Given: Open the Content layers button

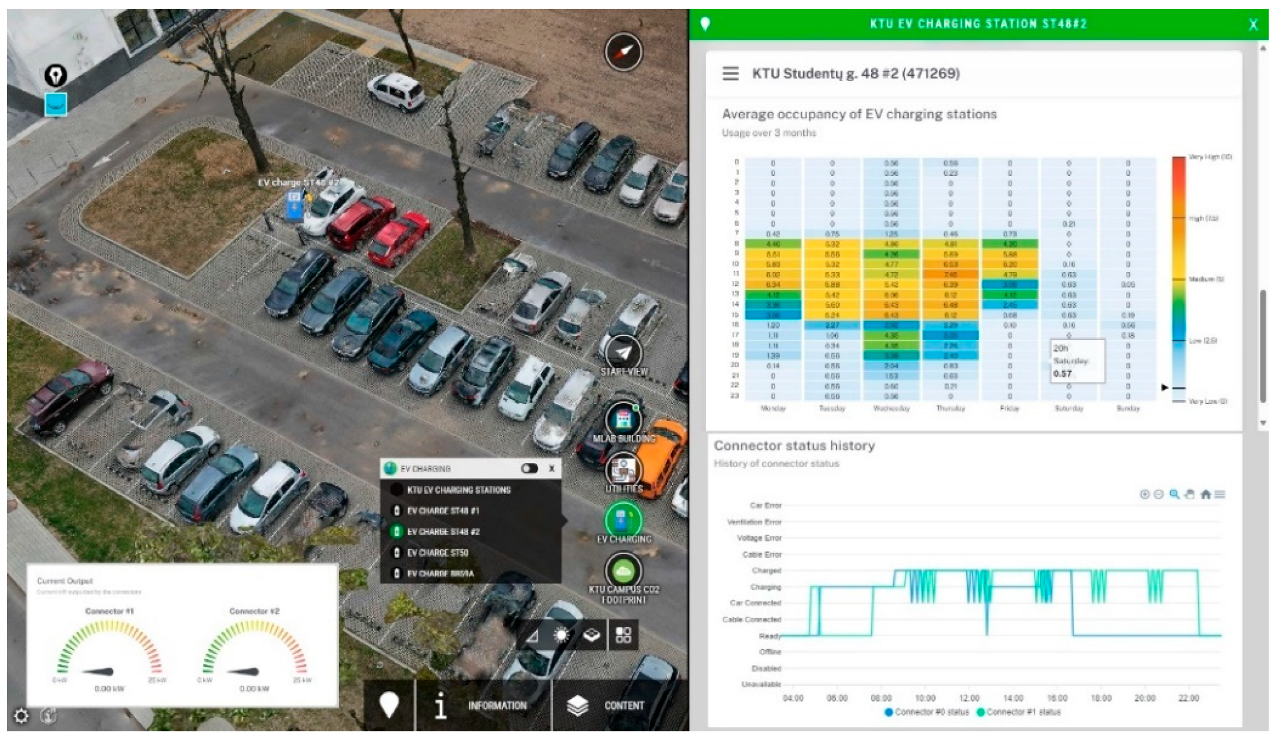Looking at the screenshot, I should (x=607, y=706).
